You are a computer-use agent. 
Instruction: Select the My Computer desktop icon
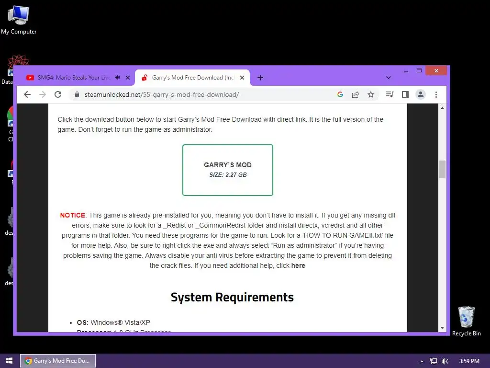[19, 20]
